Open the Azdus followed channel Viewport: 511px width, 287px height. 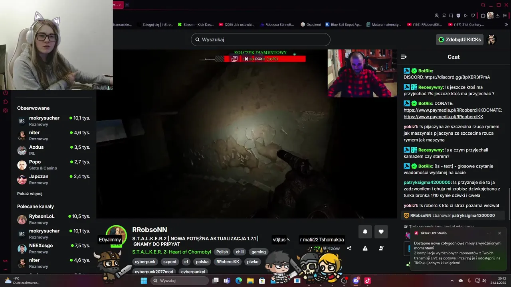(54, 150)
